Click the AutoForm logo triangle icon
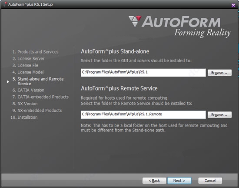Screen dimensions: 239x188 pos(135,21)
